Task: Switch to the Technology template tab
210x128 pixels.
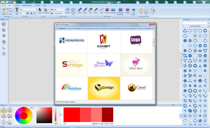Action: 76,28
